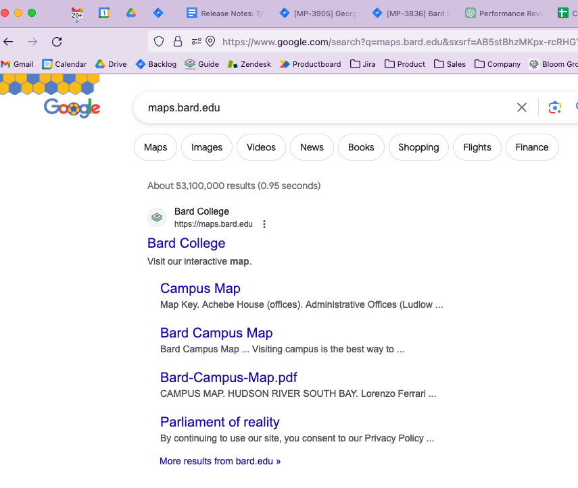Filter results by Maps
Screen dimensions: 578x488
(155, 147)
